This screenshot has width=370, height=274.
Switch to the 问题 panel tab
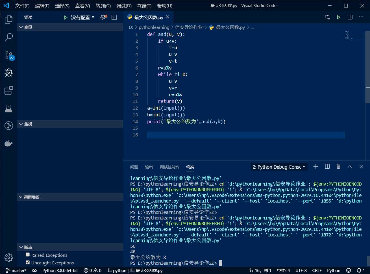(x=134, y=167)
